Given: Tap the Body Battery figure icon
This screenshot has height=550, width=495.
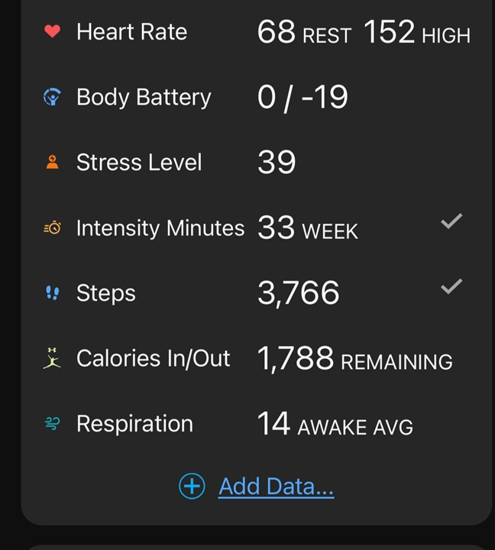Looking at the screenshot, I should point(52,97).
